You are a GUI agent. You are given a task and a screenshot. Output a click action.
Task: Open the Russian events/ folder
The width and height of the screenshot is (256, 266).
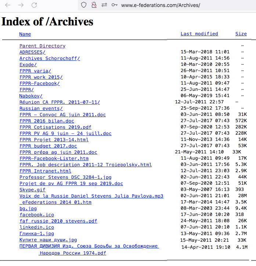click(x=41, y=109)
